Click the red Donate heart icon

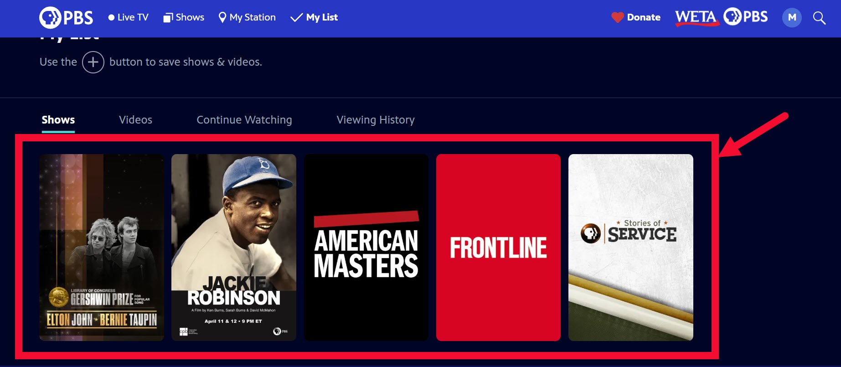point(617,18)
